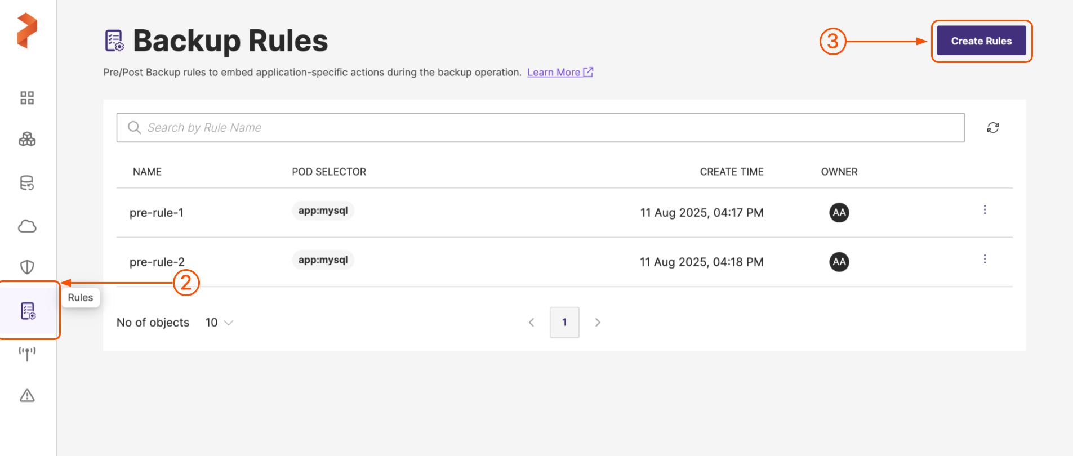This screenshot has height=456, width=1073.
Task: Click the Create Rules button
Action: pyautogui.click(x=981, y=41)
